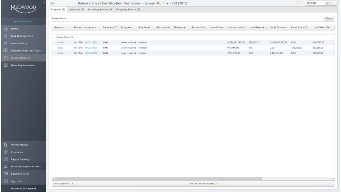341x192 pixels.
Task: Click the Export button
Action: coord(329,18)
